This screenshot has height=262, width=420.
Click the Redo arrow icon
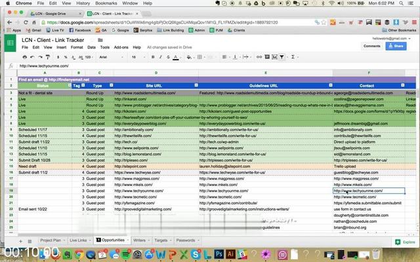click(x=40, y=57)
